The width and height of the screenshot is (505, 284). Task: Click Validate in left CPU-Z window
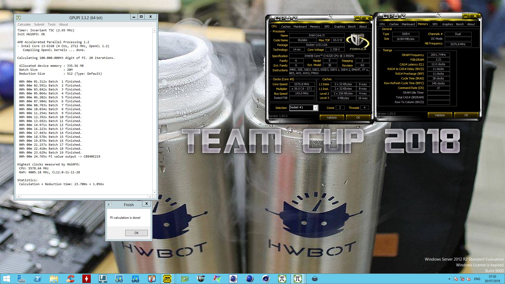(332, 118)
